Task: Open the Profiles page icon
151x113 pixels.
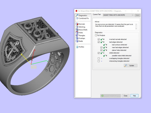Action: (77, 47)
